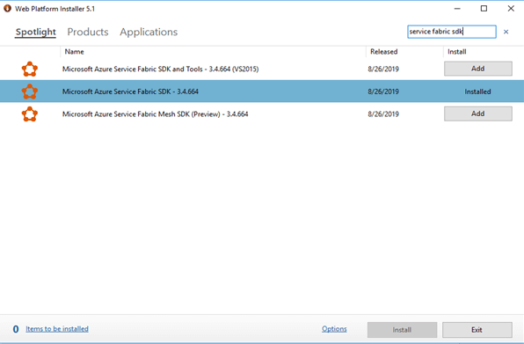524x344 pixels.
Task: Clear search with the X icon next to the search box
Action: (506, 32)
